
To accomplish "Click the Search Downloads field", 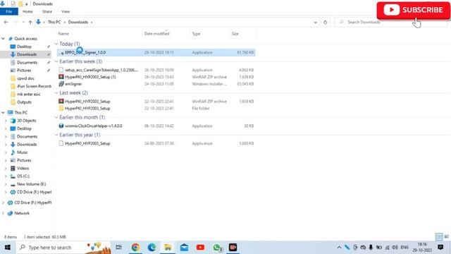I will (391, 22).
